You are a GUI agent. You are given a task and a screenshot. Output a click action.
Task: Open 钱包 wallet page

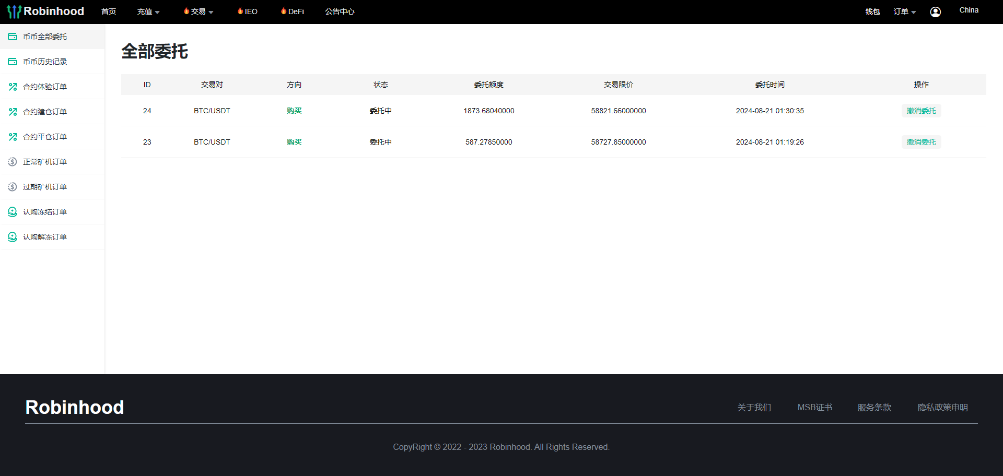click(x=873, y=12)
